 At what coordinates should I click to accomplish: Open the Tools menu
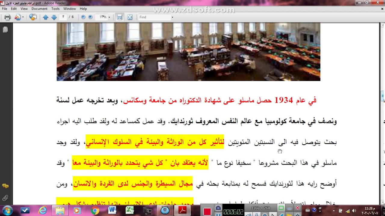coord(55,9)
